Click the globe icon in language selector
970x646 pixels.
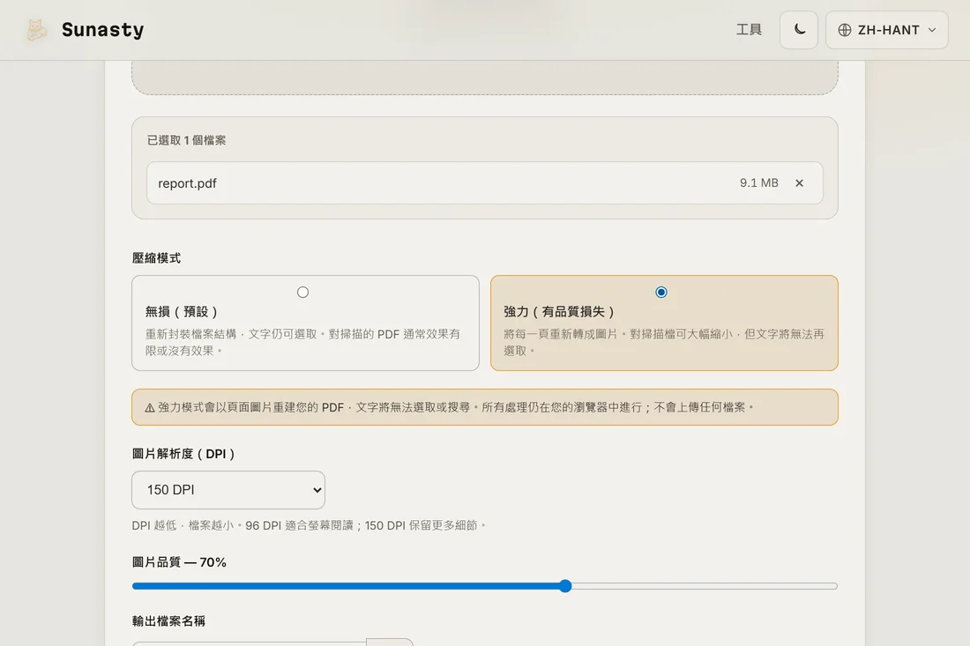pos(845,30)
